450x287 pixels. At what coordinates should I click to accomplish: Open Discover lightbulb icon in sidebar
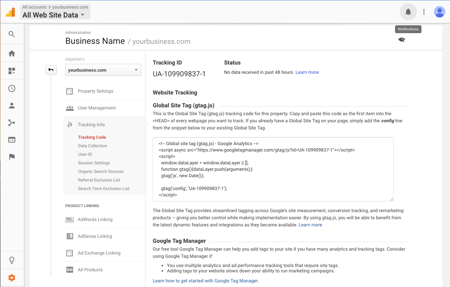click(x=12, y=260)
